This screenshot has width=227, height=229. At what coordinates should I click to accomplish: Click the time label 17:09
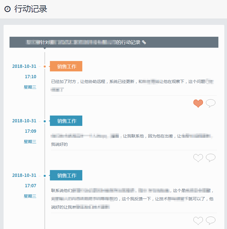(31, 131)
